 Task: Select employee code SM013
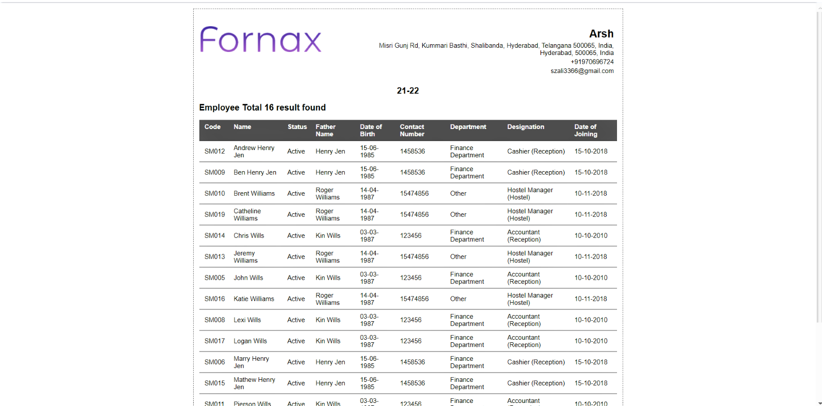point(215,257)
